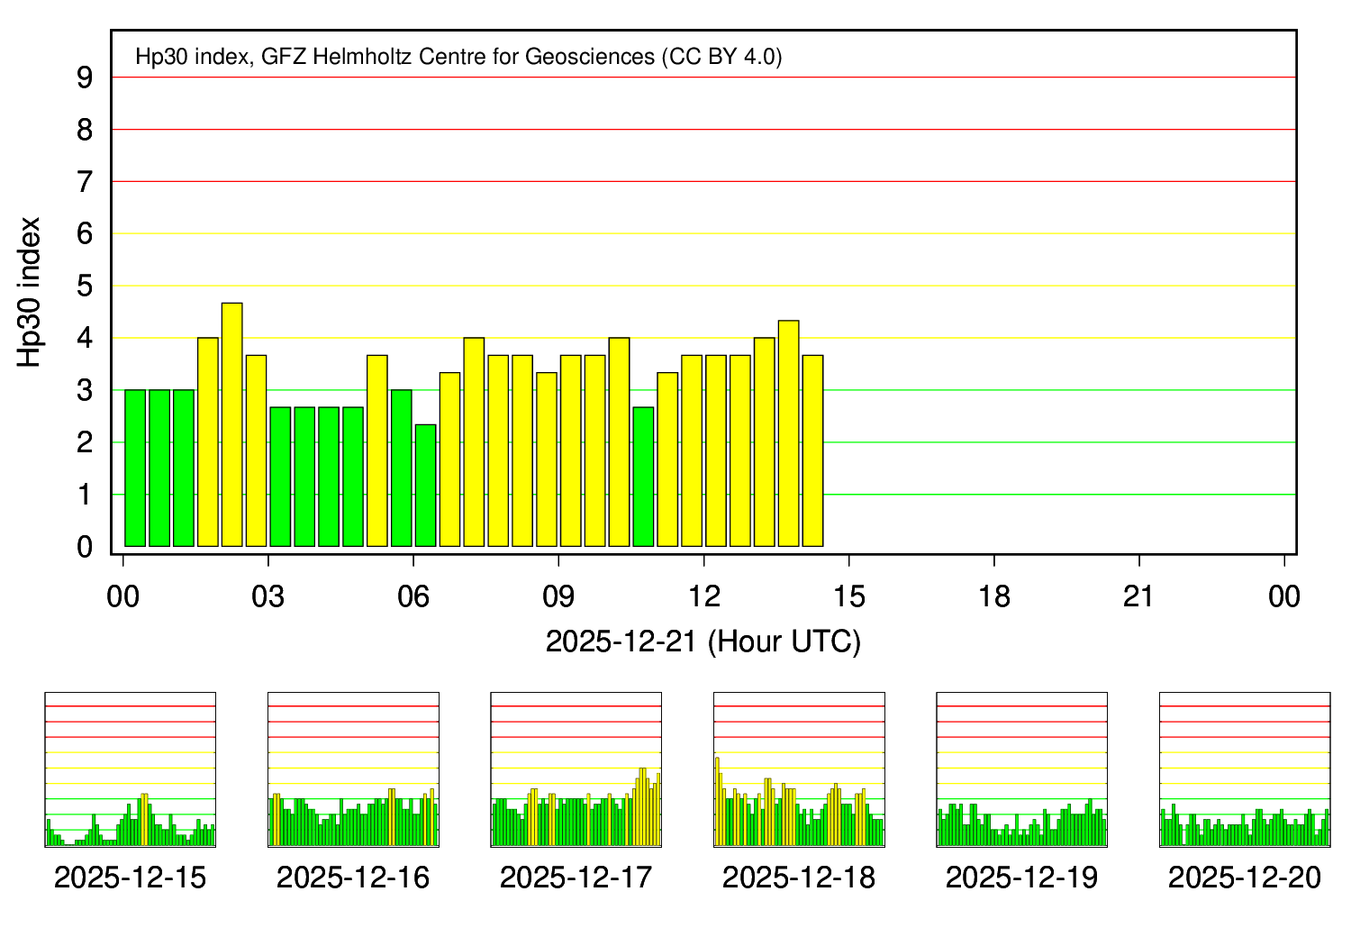The width and height of the screenshot is (1351, 946).
Task: Open the 2025-12-16 daily thumbnail chart
Action: [x=353, y=769]
